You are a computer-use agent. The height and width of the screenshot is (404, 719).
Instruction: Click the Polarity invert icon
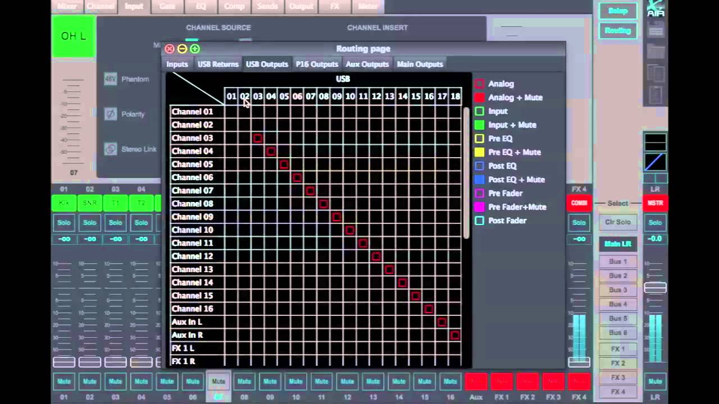110,114
